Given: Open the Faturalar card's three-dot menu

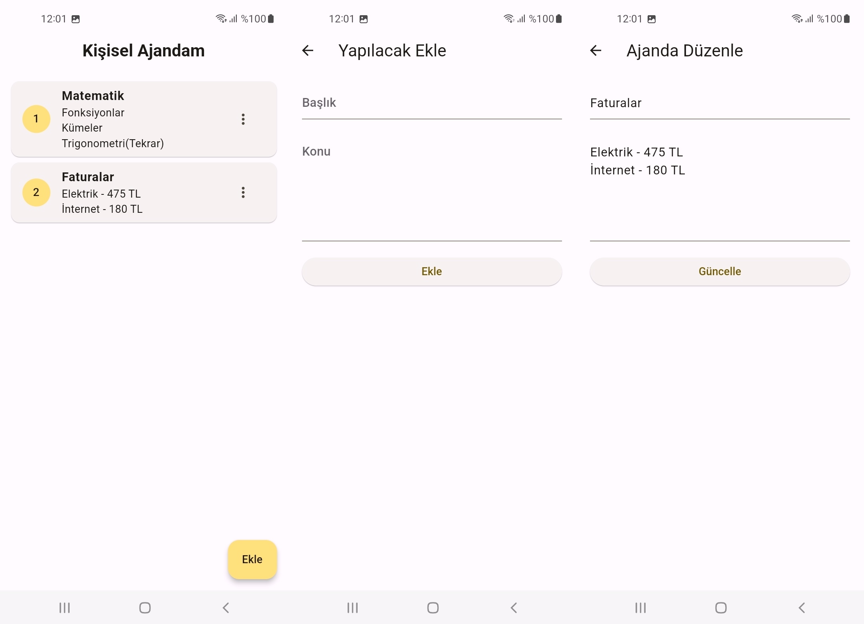Looking at the screenshot, I should pos(243,192).
